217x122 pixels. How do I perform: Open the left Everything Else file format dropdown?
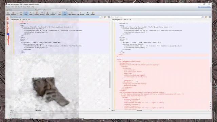point(16,20)
